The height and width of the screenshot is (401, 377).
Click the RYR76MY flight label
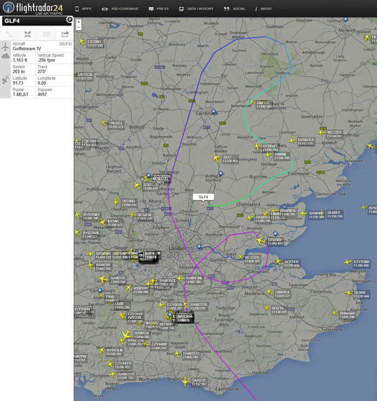tap(92, 217)
